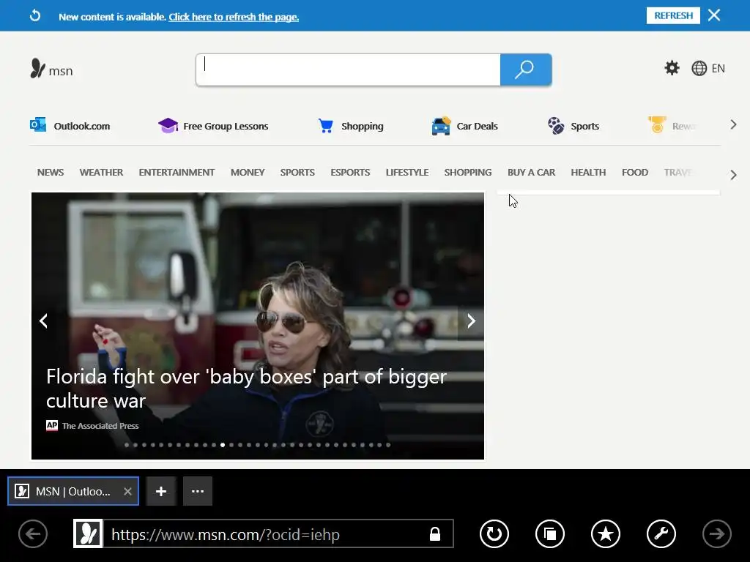Jump to the first carousel dot
This screenshot has width=750, height=562.
[127, 445]
